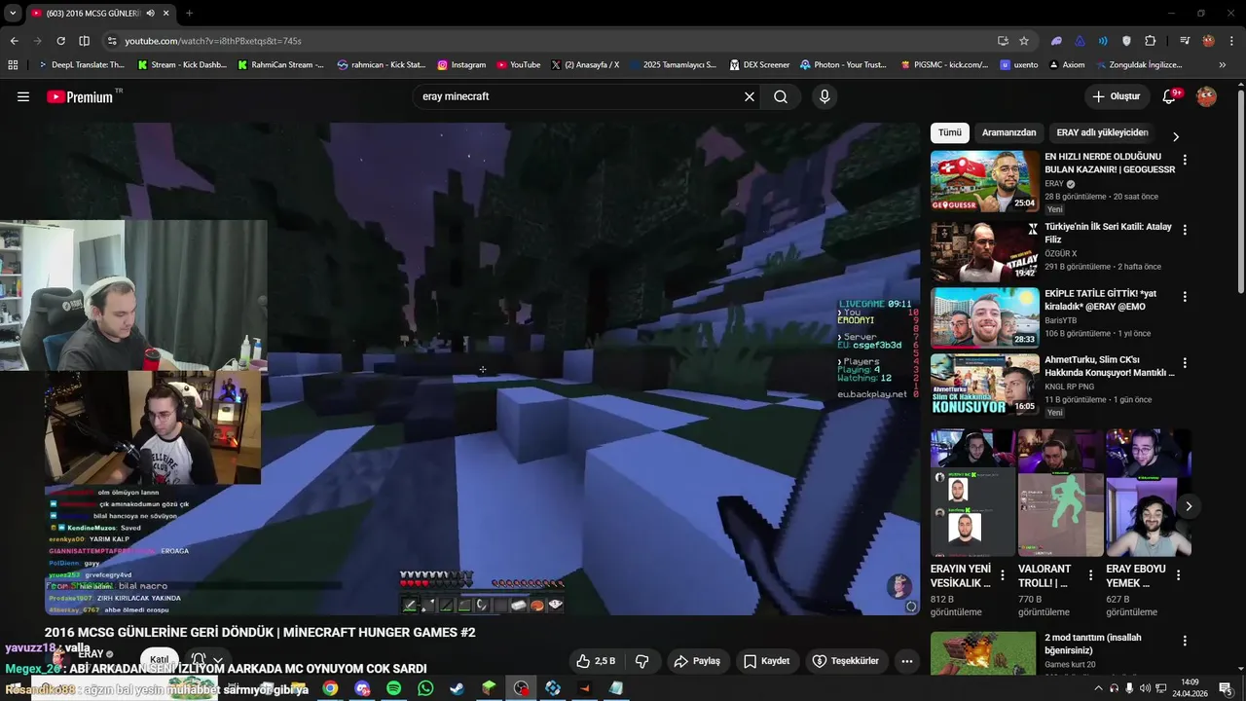Go back in browser
Viewport: 1246px width, 701px height.
pyautogui.click(x=14, y=41)
